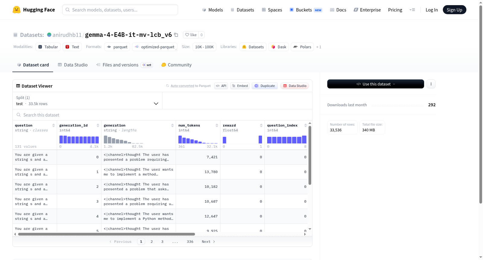Open the three-dot more options menu
The image size is (483, 260).
[431, 84]
